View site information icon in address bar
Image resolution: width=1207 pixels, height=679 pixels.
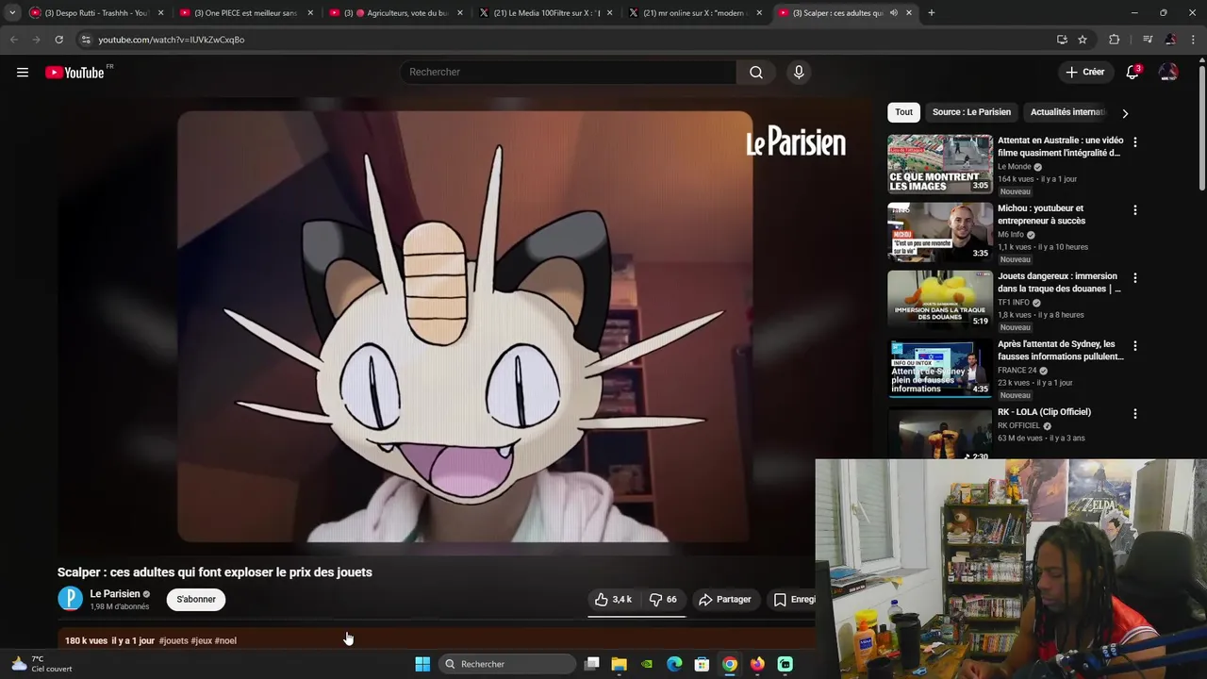pos(86,40)
